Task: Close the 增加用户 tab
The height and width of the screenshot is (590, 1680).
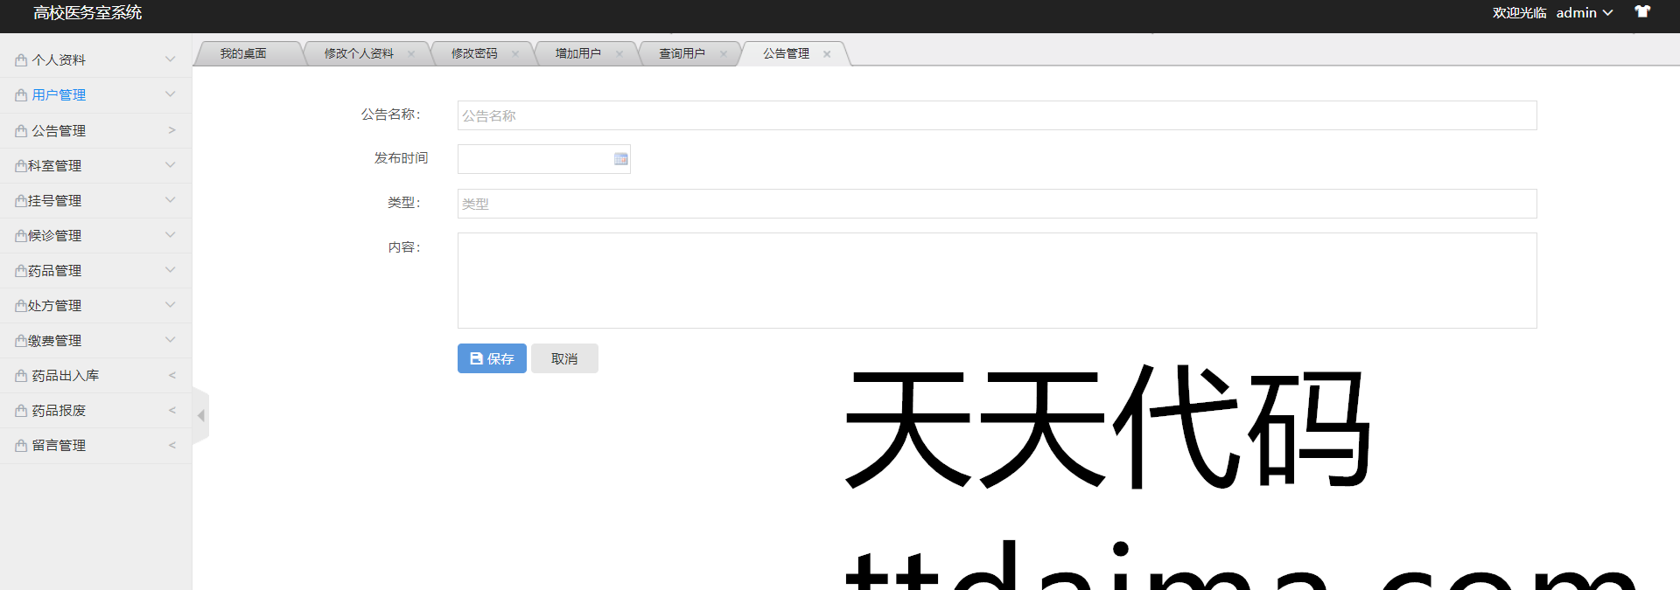Action: 619,54
